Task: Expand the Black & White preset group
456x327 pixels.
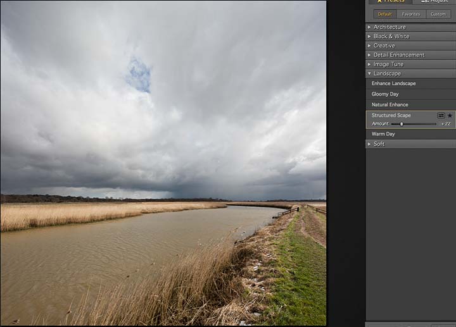Action: 410,36
